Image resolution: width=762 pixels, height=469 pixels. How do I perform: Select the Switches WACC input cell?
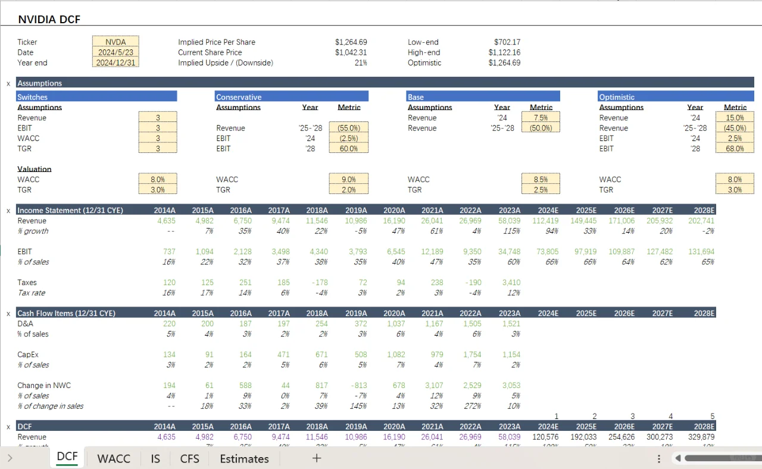point(158,138)
